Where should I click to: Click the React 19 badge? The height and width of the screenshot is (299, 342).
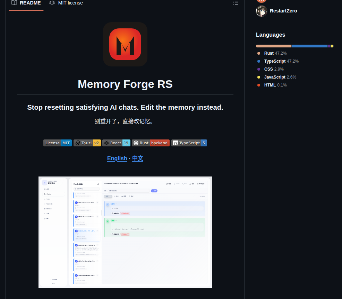coord(117,143)
